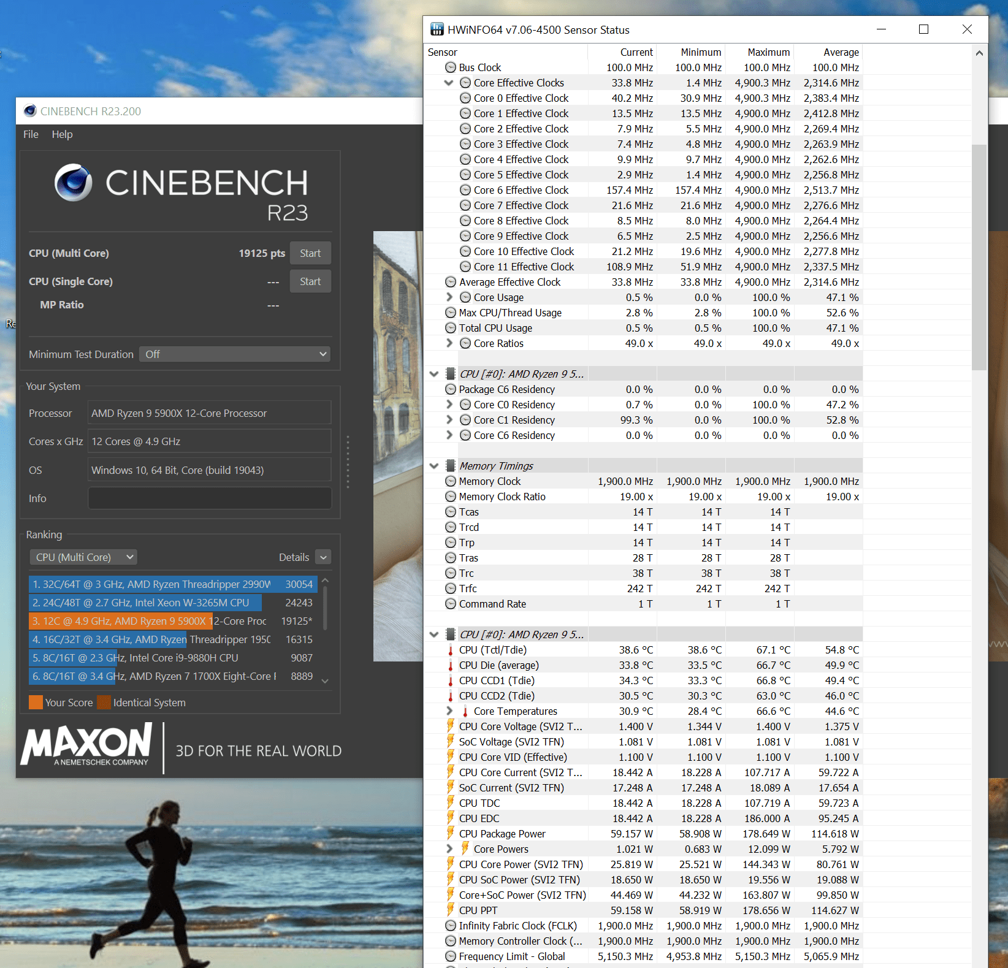This screenshot has width=1008, height=968.
Task: Select the Ryzen 7 1700X ranking entry
Action: 173,676
